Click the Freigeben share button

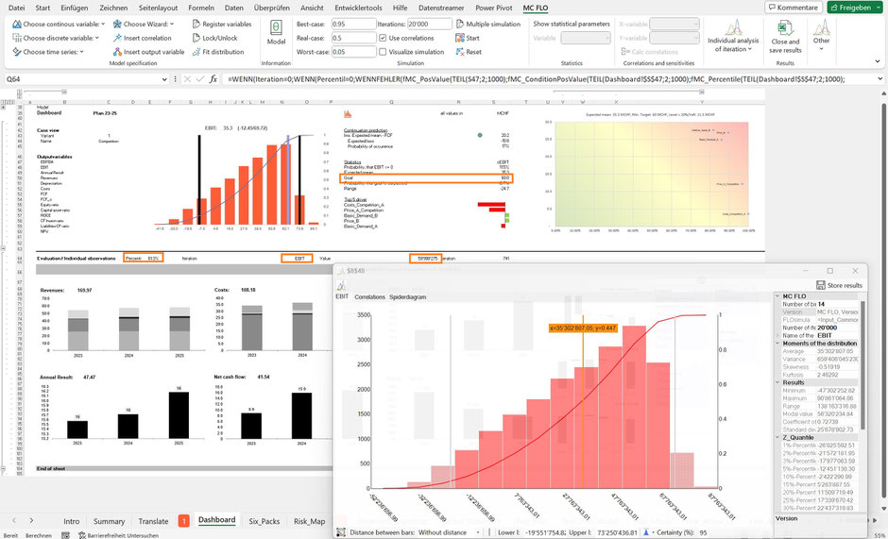pyautogui.click(x=855, y=8)
